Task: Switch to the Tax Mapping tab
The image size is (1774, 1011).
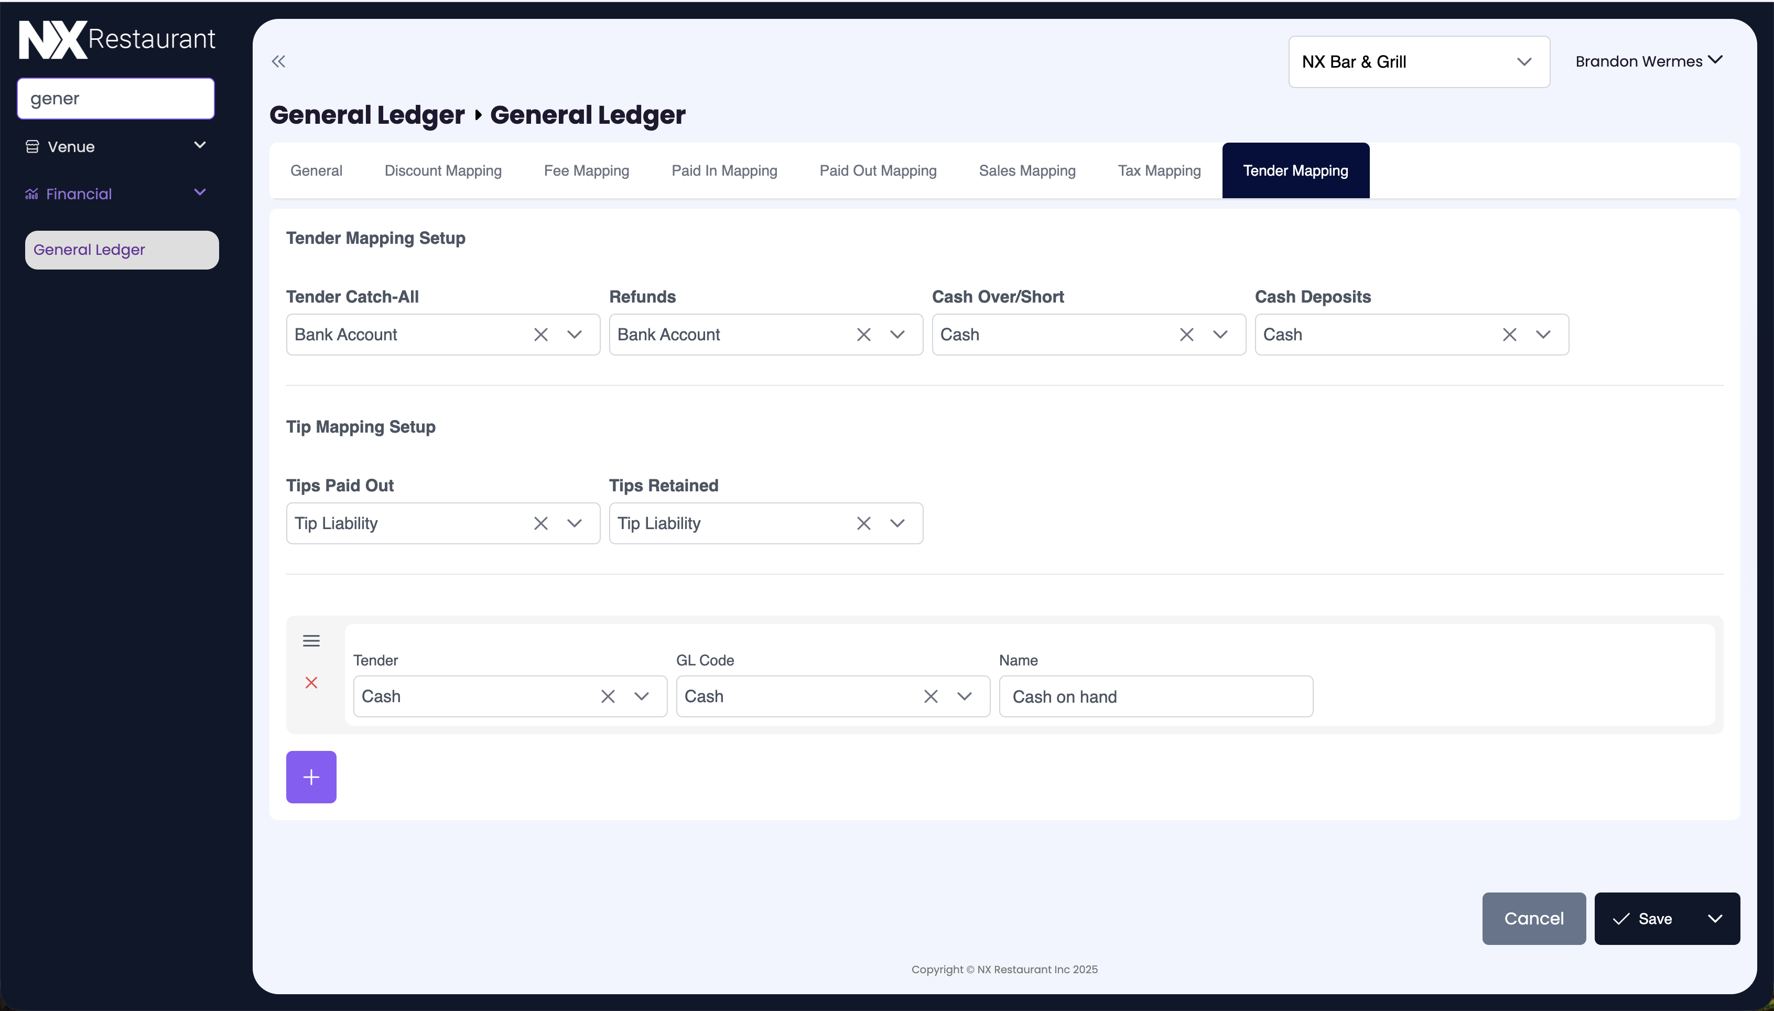Action: click(x=1159, y=171)
